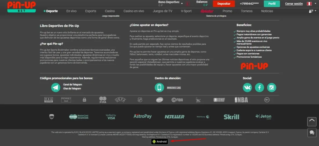Click the RNG Certified badge
Image resolution: width=319 pixels, height=146 pixels.
tap(49, 100)
